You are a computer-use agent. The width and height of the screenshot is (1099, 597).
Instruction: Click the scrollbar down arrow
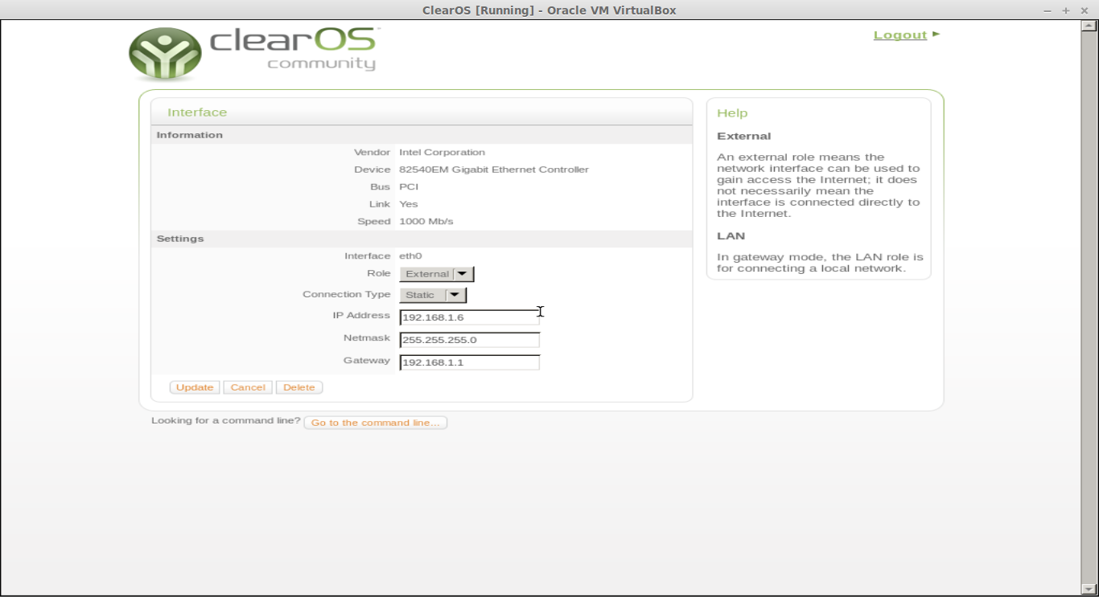click(x=1089, y=589)
